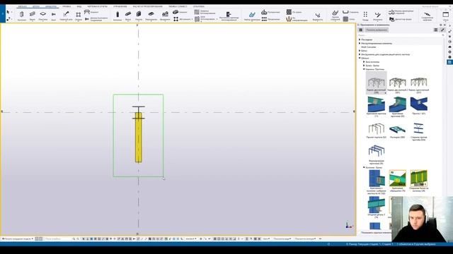The width and height of the screenshot is (453, 254).
Task: Select the concrete Slab tool
Action: tap(151, 16)
